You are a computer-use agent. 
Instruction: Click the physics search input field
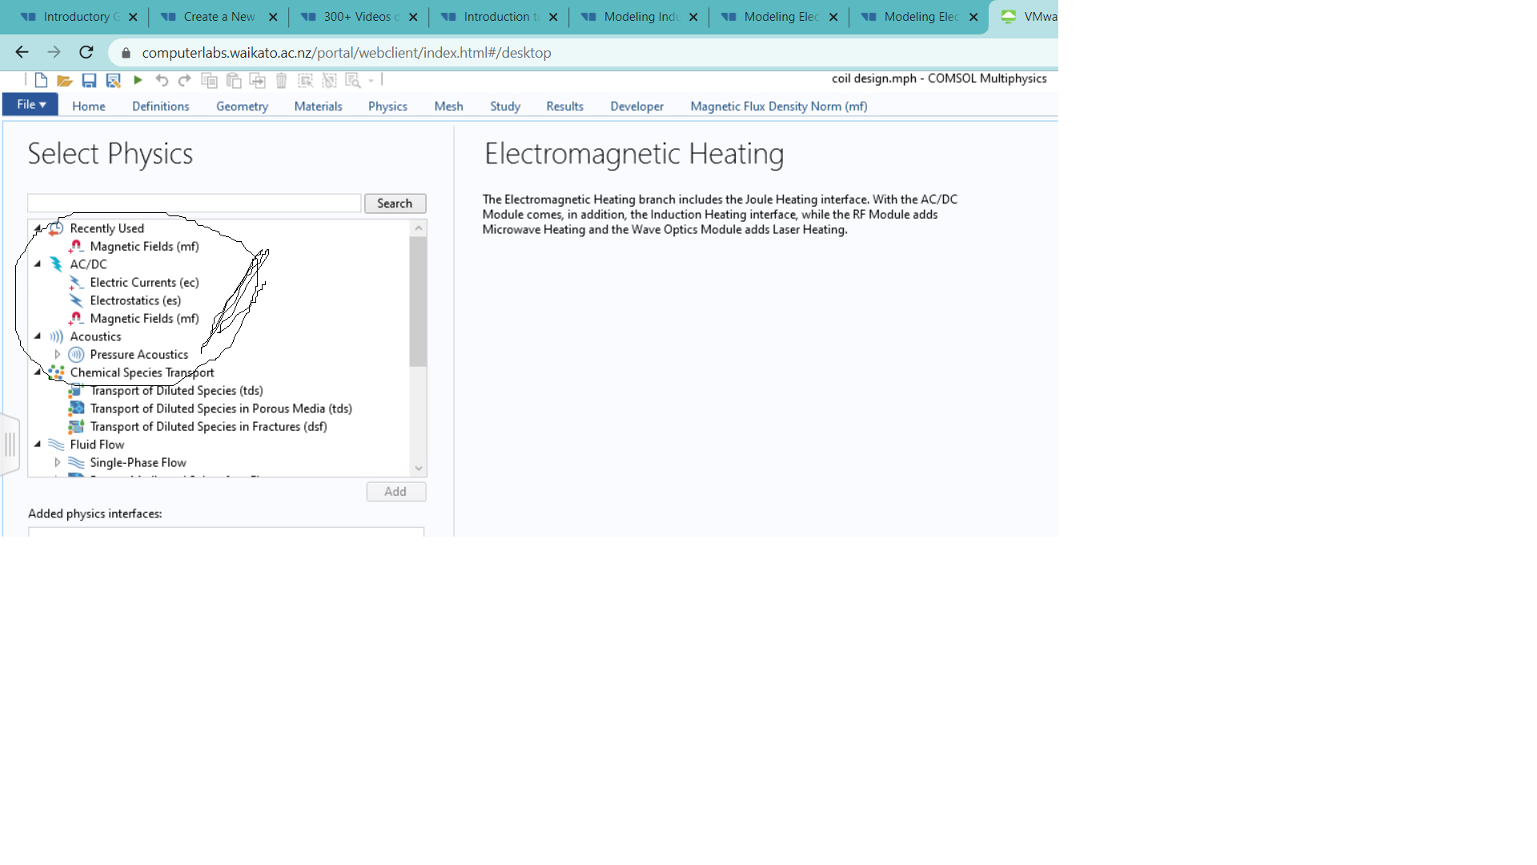[195, 203]
